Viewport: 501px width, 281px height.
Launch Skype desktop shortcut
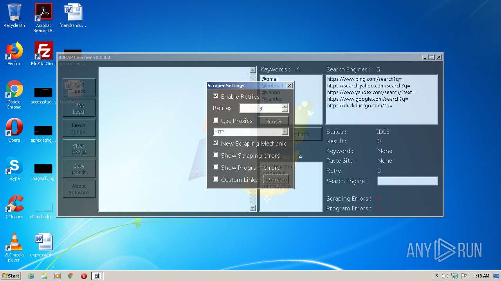14,169
